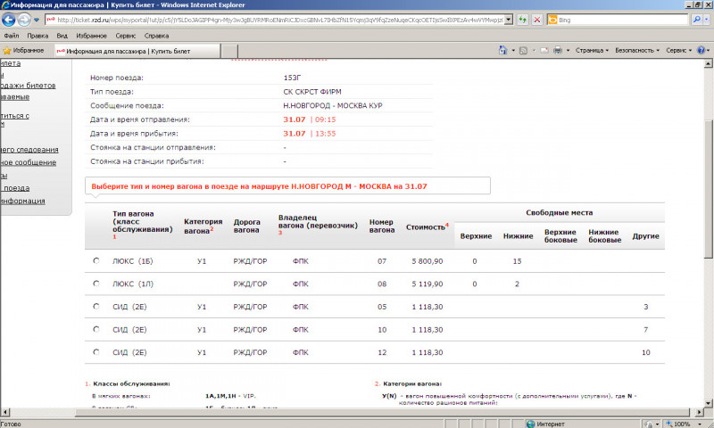Open the Страница command bar menu

point(592,51)
